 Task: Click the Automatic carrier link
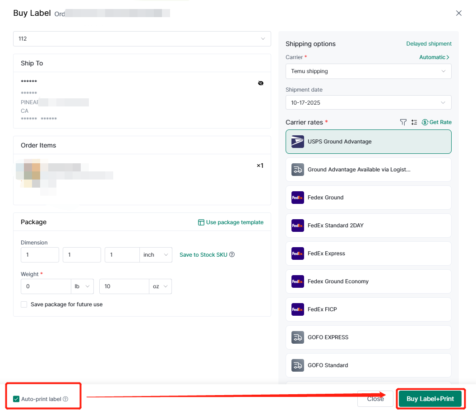coord(434,57)
